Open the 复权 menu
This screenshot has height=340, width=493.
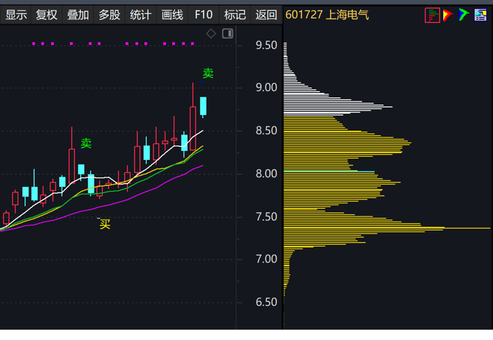pyautogui.click(x=46, y=15)
